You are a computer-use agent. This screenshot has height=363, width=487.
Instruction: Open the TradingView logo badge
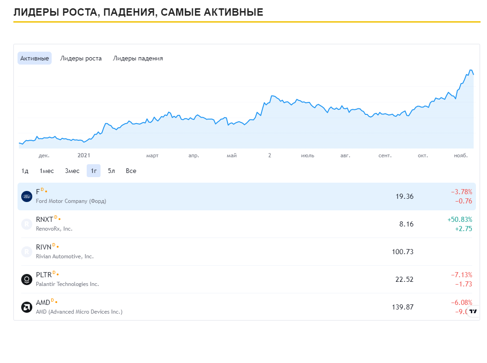(x=473, y=311)
